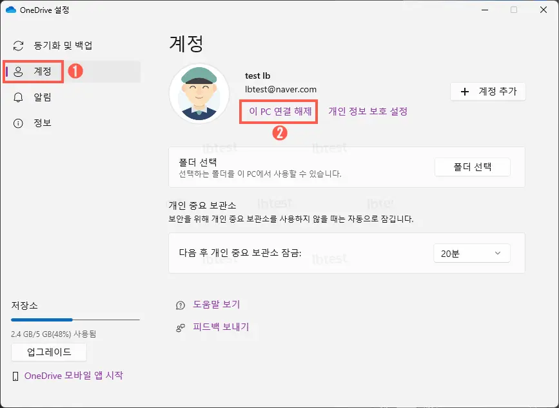The width and height of the screenshot is (559, 408).
Task: Click the feedback icon next to 피드백 보내기
Action: [179, 327]
